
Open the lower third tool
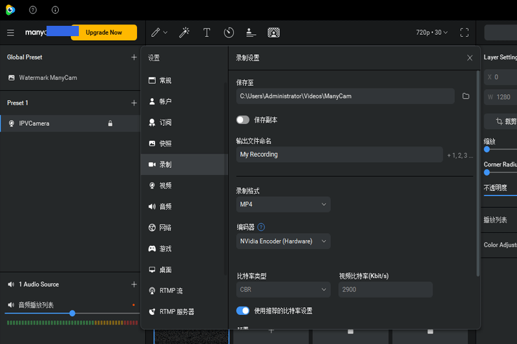tap(251, 32)
